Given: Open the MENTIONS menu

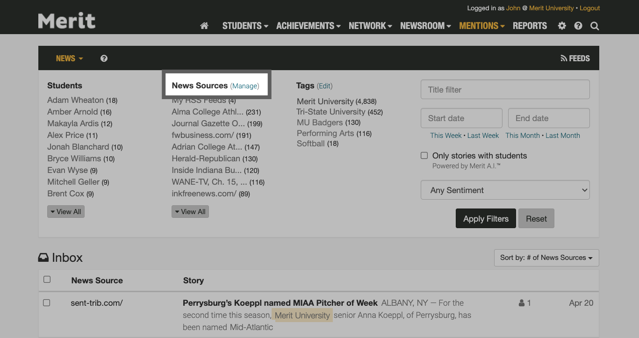Looking at the screenshot, I should pos(481,26).
